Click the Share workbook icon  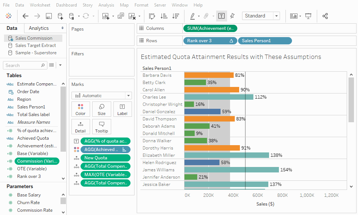pos(325,16)
